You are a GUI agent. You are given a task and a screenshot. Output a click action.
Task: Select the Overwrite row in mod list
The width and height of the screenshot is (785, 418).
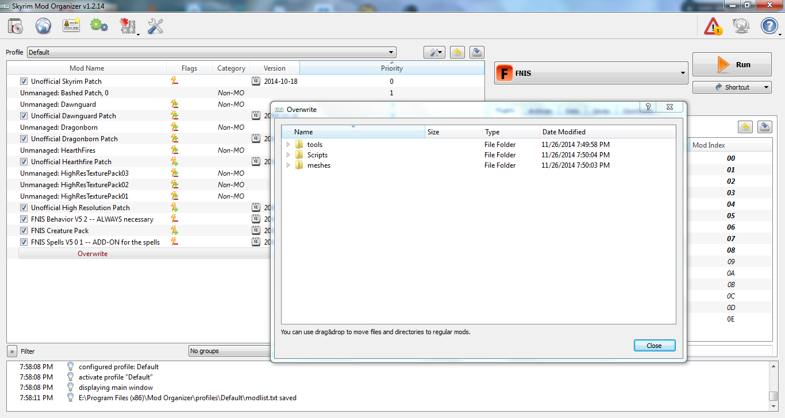(144, 254)
